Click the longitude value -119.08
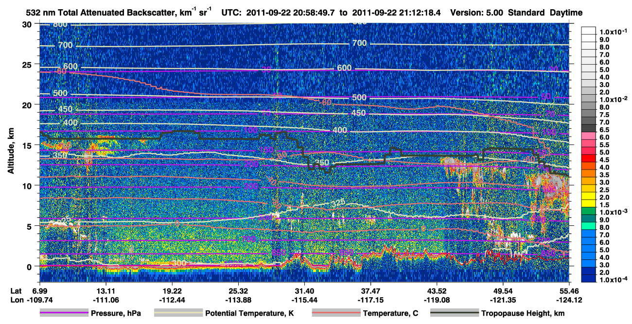Viewport: 632px width, 324px height. pyautogui.click(x=437, y=299)
